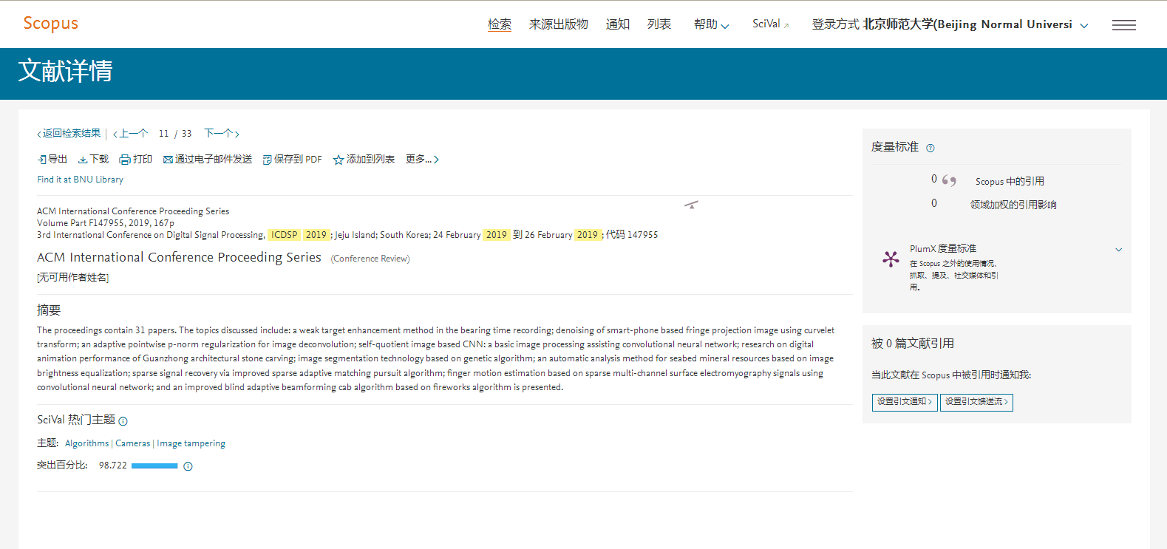Viewport: 1167px width, 549px height.
Task: Click the highlighted ICDSP keyword
Action: pos(284,235)
